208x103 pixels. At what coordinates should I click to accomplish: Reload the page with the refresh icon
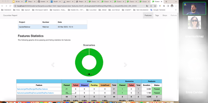(x=10, y=6)
